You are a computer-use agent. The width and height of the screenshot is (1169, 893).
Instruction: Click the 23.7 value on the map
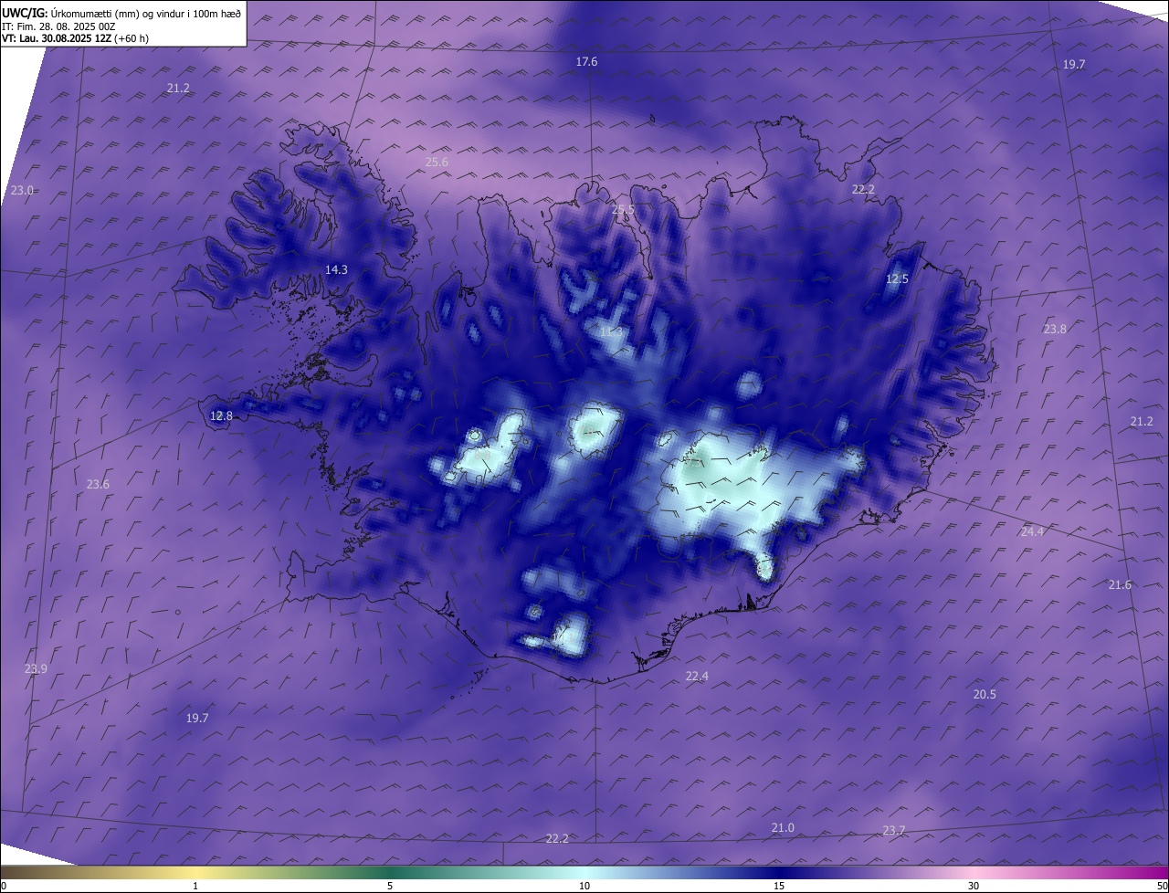pos(894,830)
